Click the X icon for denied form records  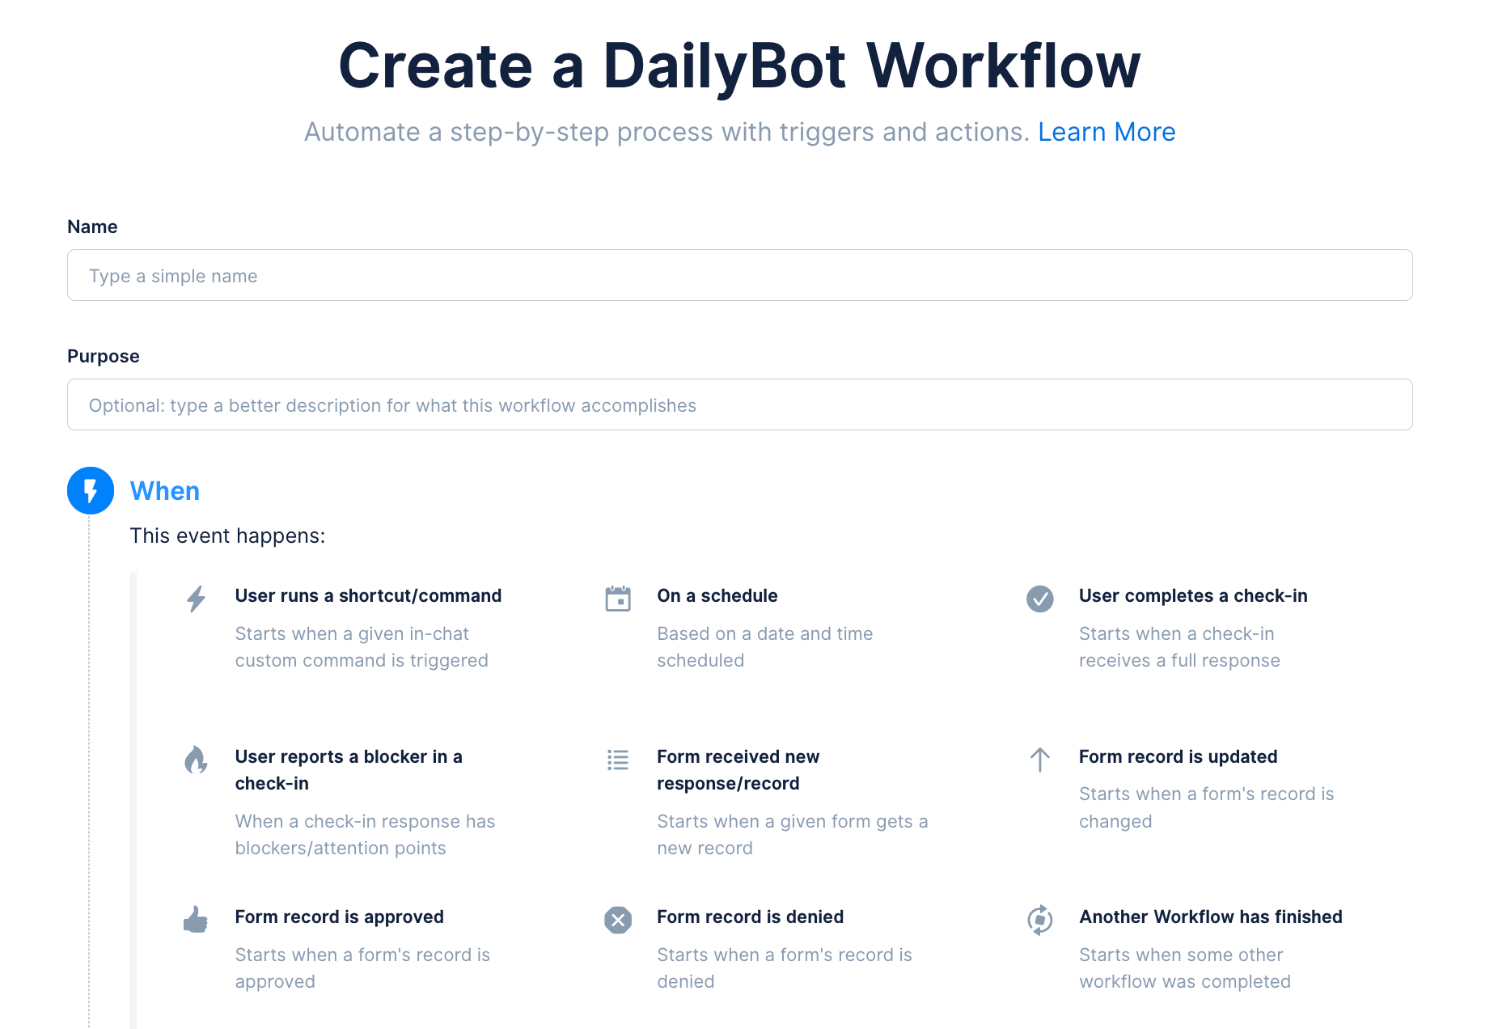click(618, 920)
